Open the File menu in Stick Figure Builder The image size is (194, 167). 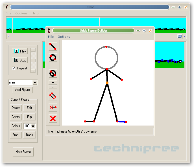(x=51, y=37)
